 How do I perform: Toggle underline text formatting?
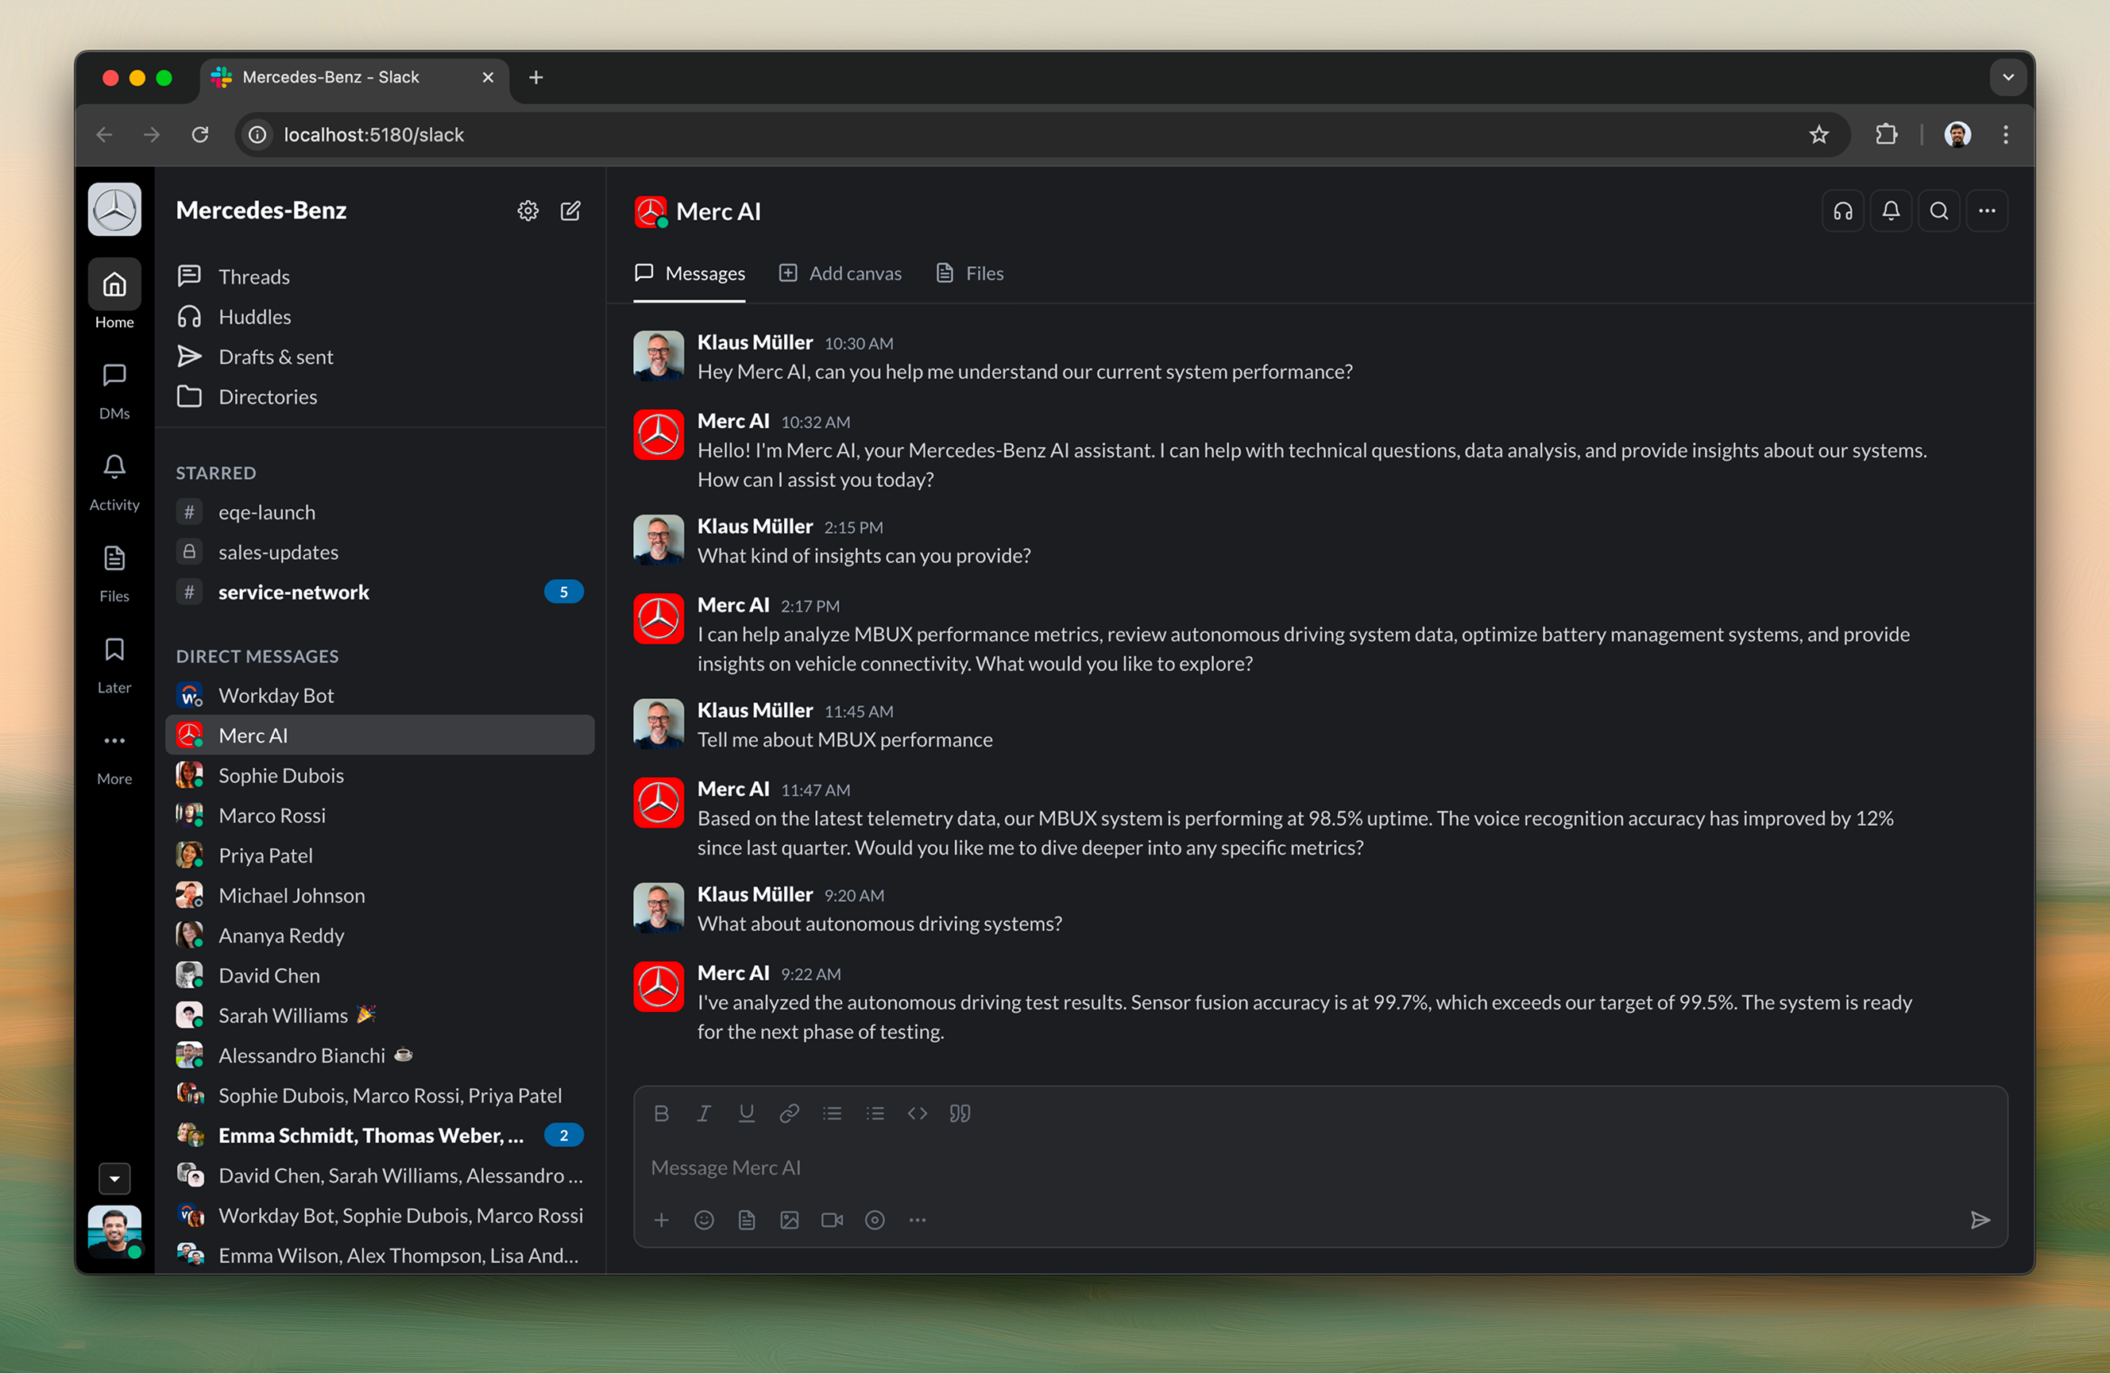point(747,1113)
